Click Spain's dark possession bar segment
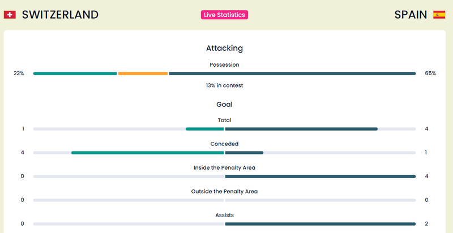Image resolution: width=453 pixels, height=233 pixels. coord(292,74)
